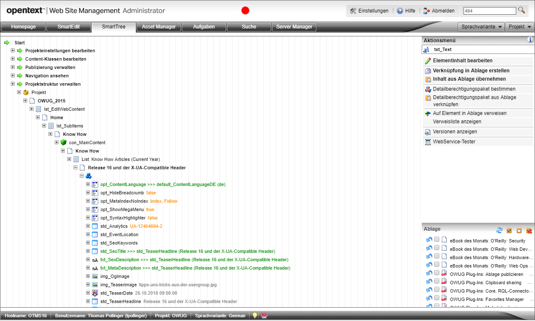The width and height of the screenshot is (535, 321).
Task: Click the search magnifier icon
Action: [x=522, y=10]
